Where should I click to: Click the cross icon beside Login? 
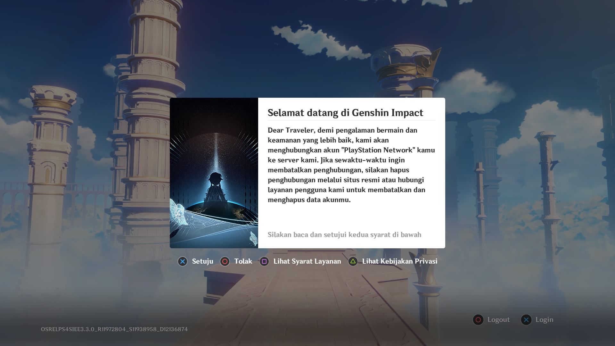pyautogui.click(x=526, y=320)
